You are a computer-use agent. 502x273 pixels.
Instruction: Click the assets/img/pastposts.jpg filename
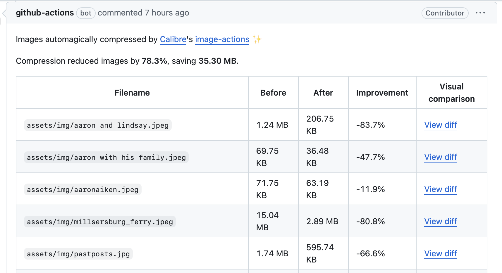coord(78,254)
